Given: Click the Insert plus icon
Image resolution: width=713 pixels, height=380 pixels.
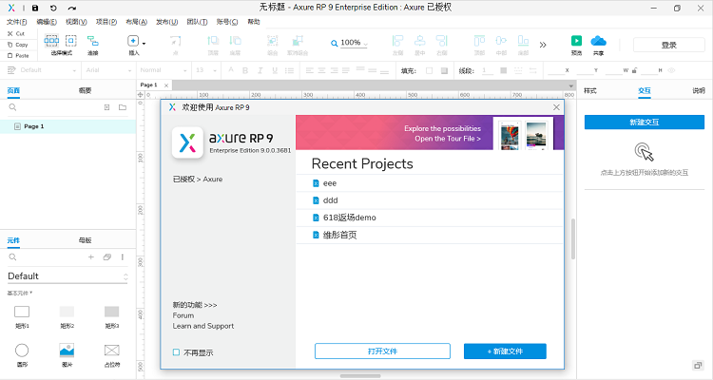Looking at the screenshot, I should click(133, 42).
